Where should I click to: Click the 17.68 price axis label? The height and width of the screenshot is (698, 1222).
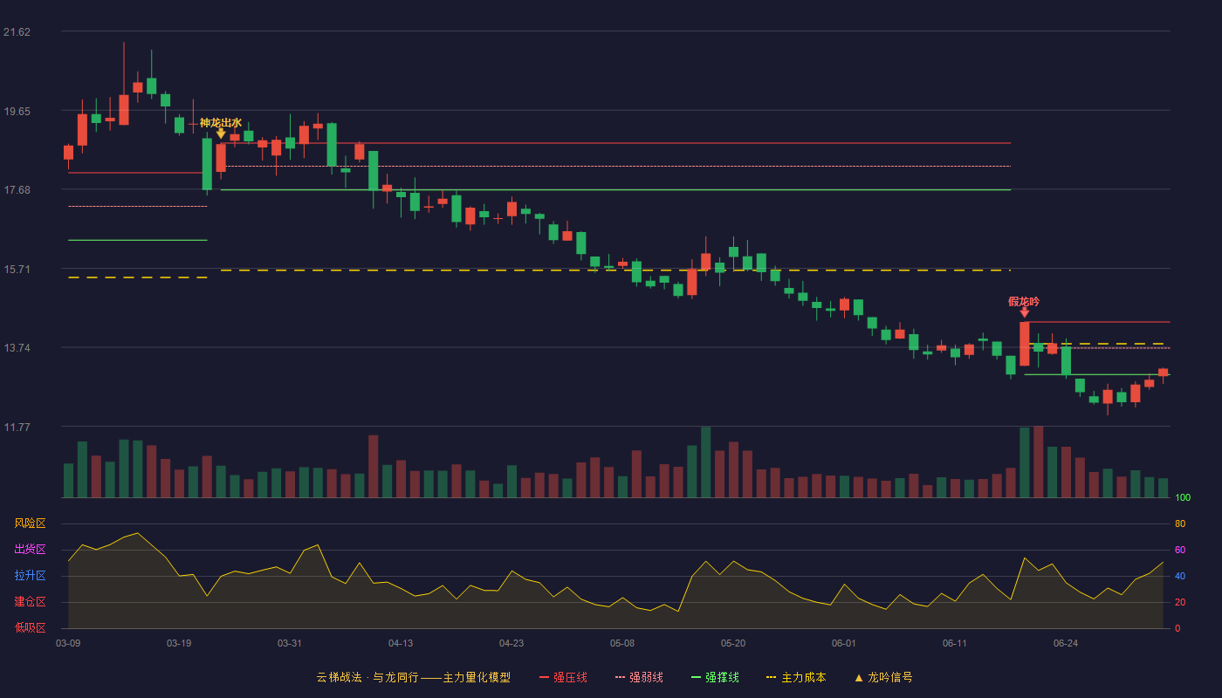[x=17, y=190]
